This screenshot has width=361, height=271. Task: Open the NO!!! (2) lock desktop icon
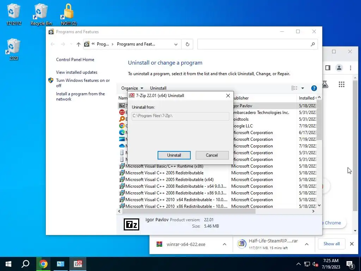pyautogui.click(x=68, y=14)
